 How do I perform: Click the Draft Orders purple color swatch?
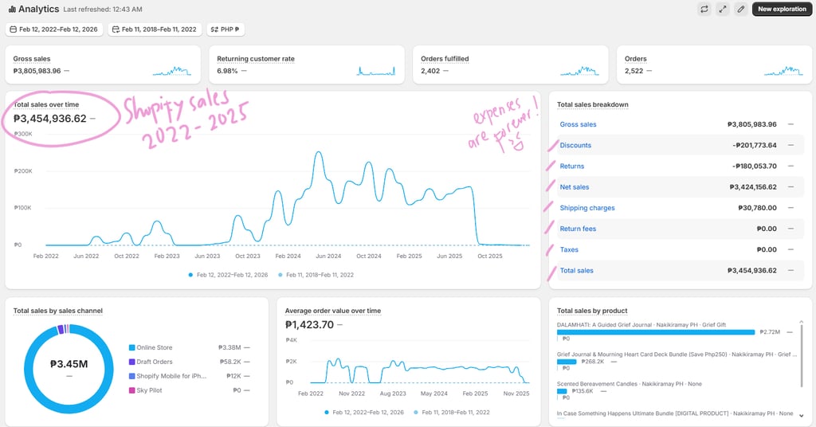131,362
